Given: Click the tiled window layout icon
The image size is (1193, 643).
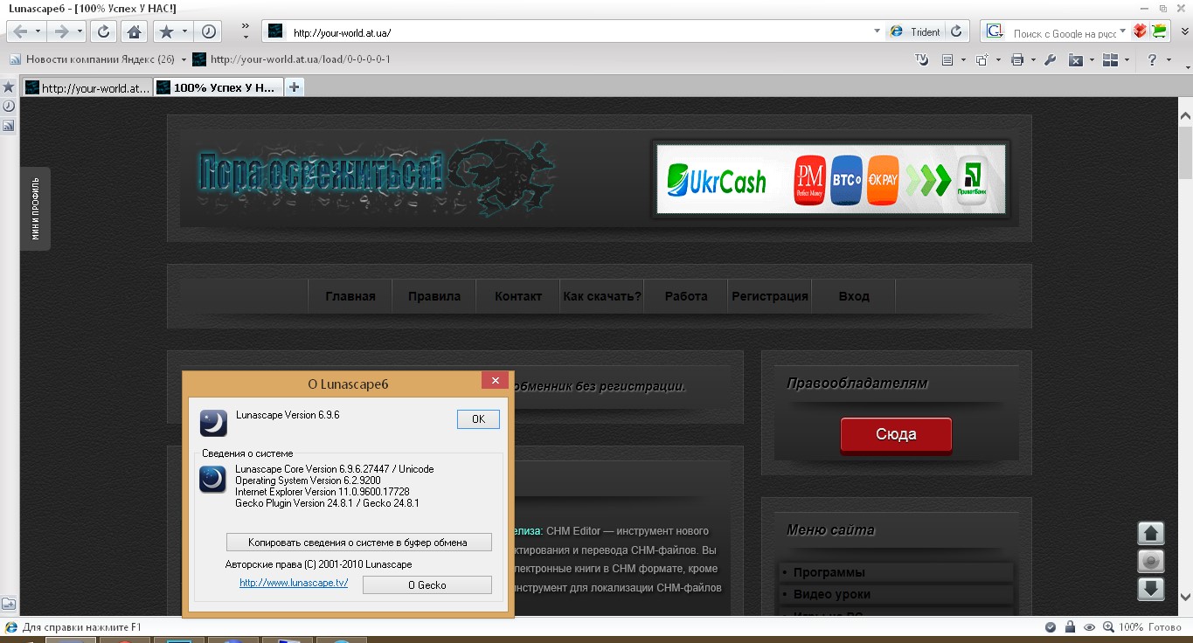Looking at the screenshot, I should coord(1111,59).
